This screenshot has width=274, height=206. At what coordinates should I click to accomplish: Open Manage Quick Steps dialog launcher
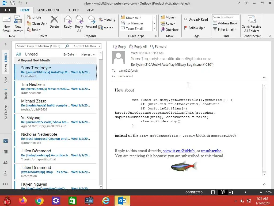click(x=156, y=36)
